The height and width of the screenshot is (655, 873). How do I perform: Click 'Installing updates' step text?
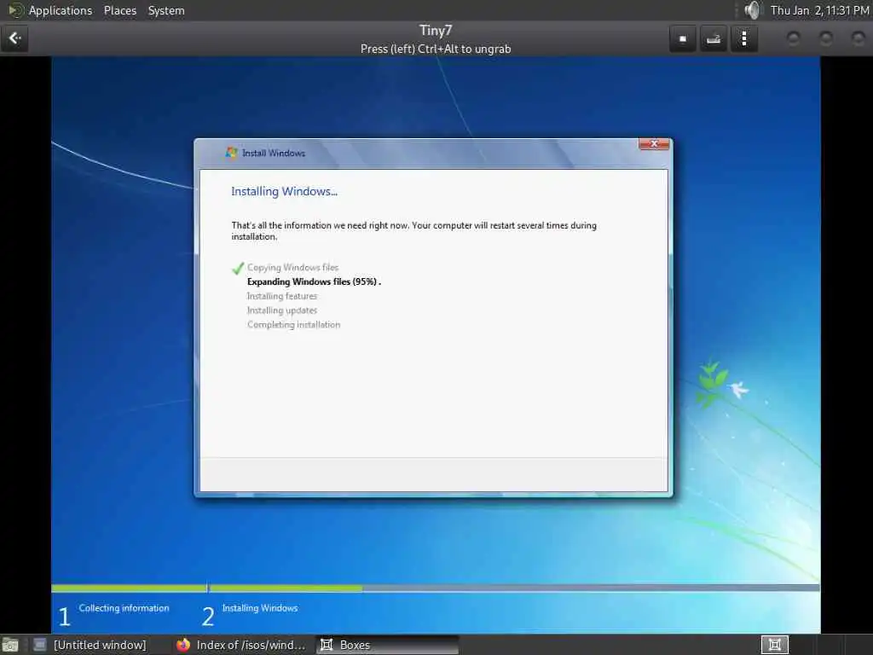[x=282, y=310]
